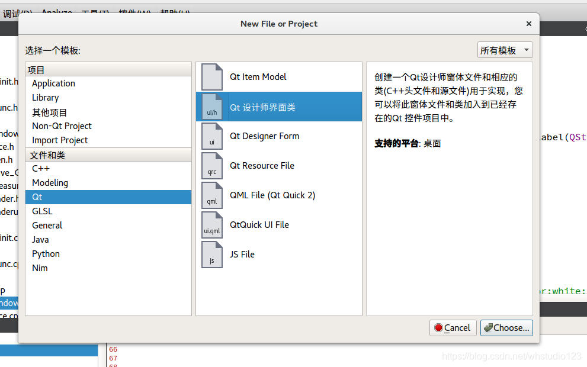This screenshot has height=367, width=587.
Task: Click the ui Designer Form icon
Action: click(212, 136)
